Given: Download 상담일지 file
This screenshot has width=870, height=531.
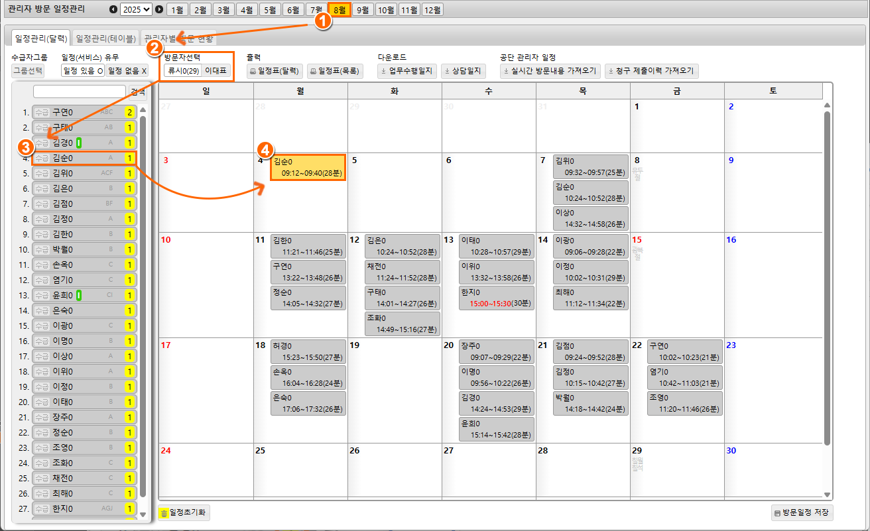Looking at the screenshot, I should [x=463, y=70].
